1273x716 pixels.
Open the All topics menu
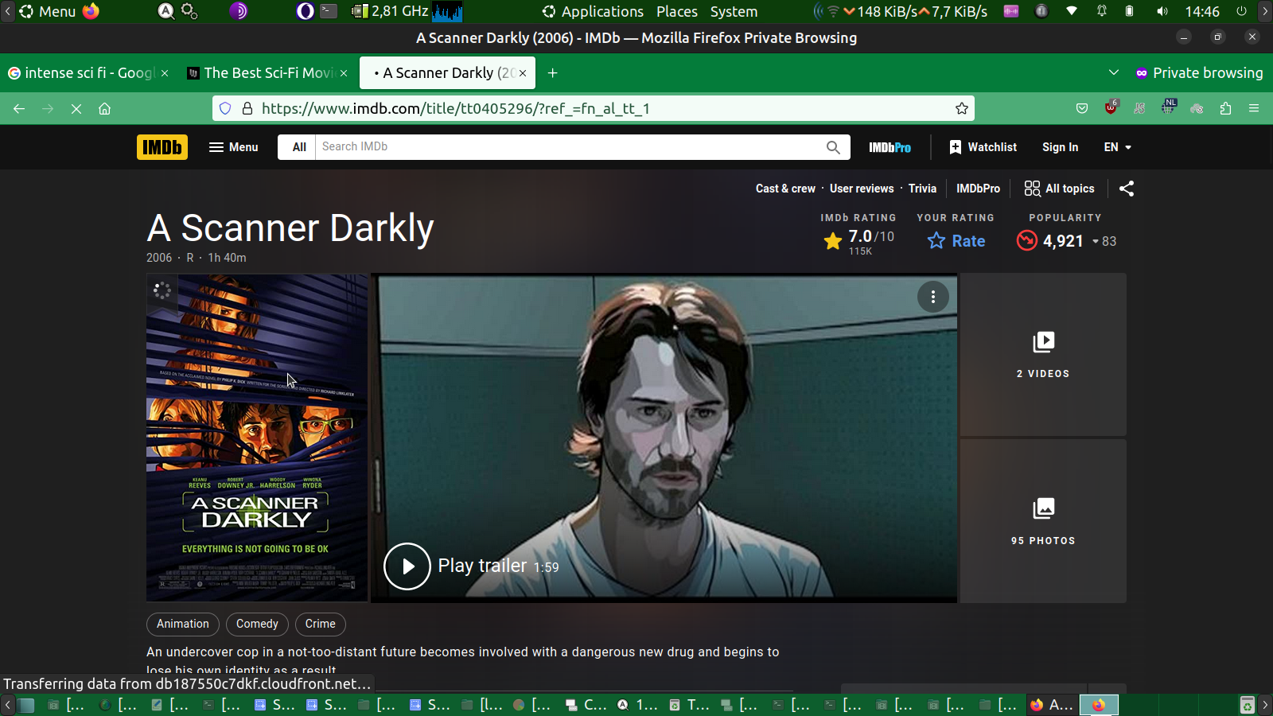[x=1059, y=189]
